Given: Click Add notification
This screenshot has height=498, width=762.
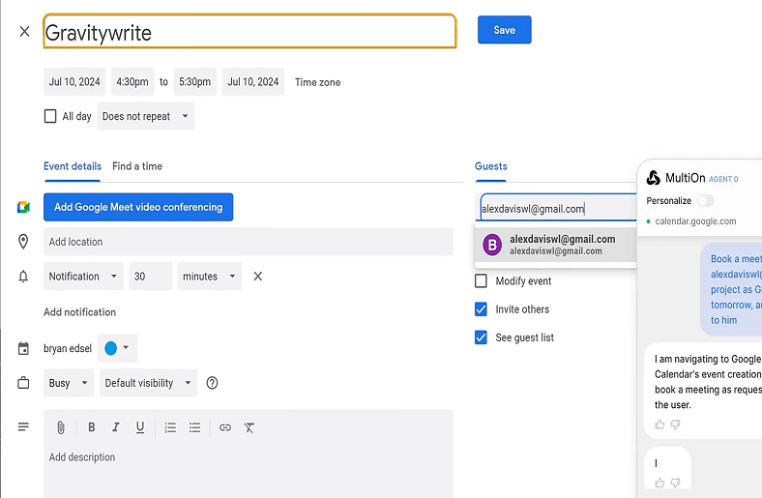Looking at the screenshot, I should click(79, 312).
